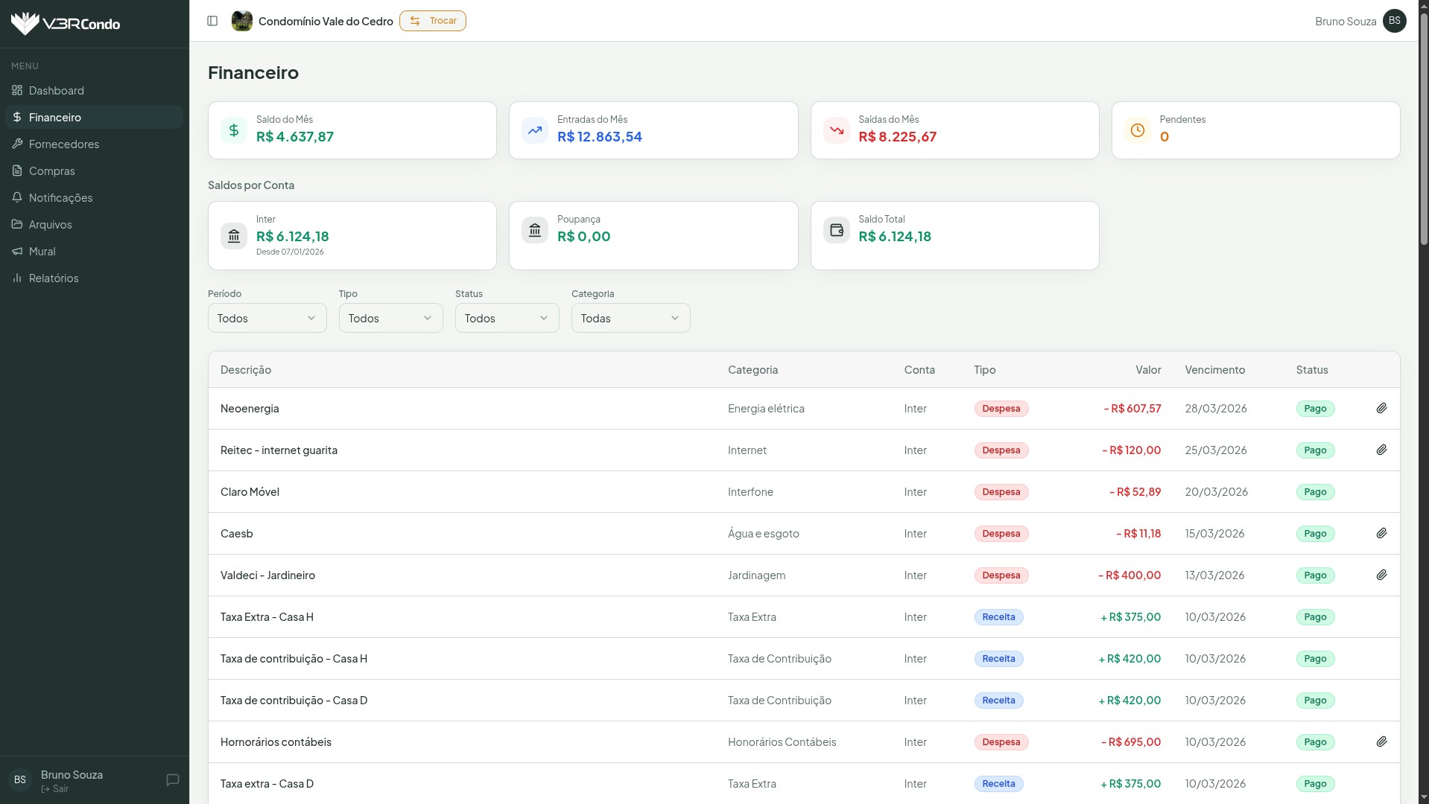Expand the Período filter dropdown
Screen dimensions: 1429x804
(x=267, y=318)
